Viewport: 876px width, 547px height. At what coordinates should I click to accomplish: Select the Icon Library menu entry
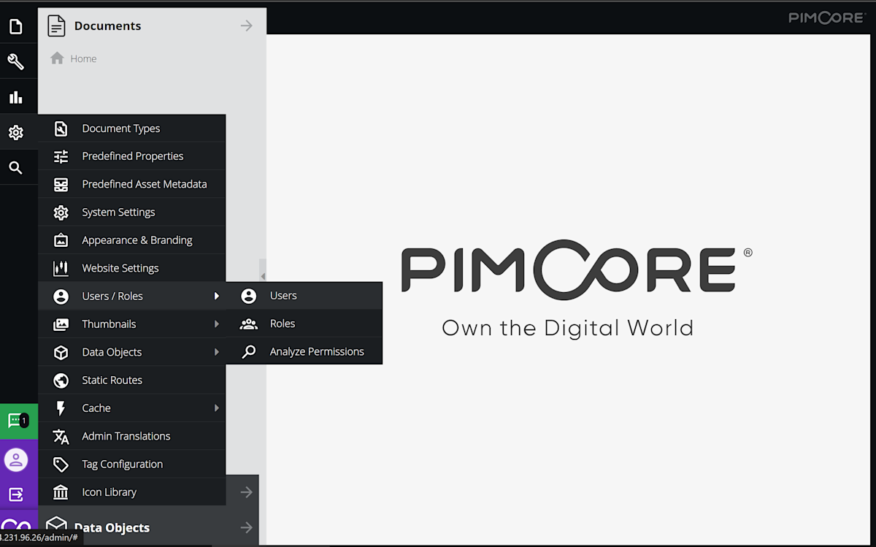pos(132,492)
